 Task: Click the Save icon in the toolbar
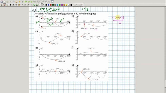point(2,2)
